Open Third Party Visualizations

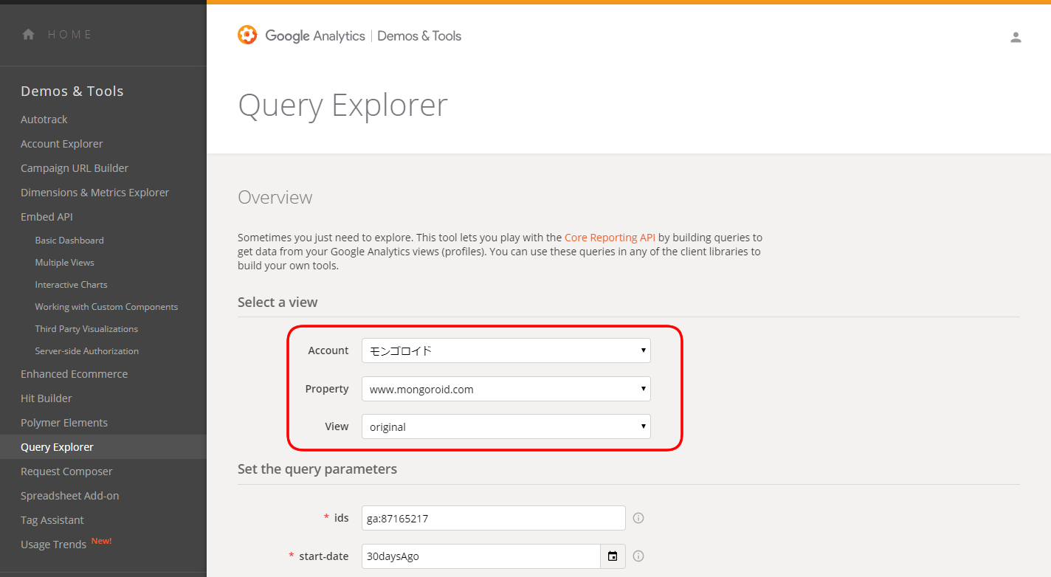pos(86,329)
